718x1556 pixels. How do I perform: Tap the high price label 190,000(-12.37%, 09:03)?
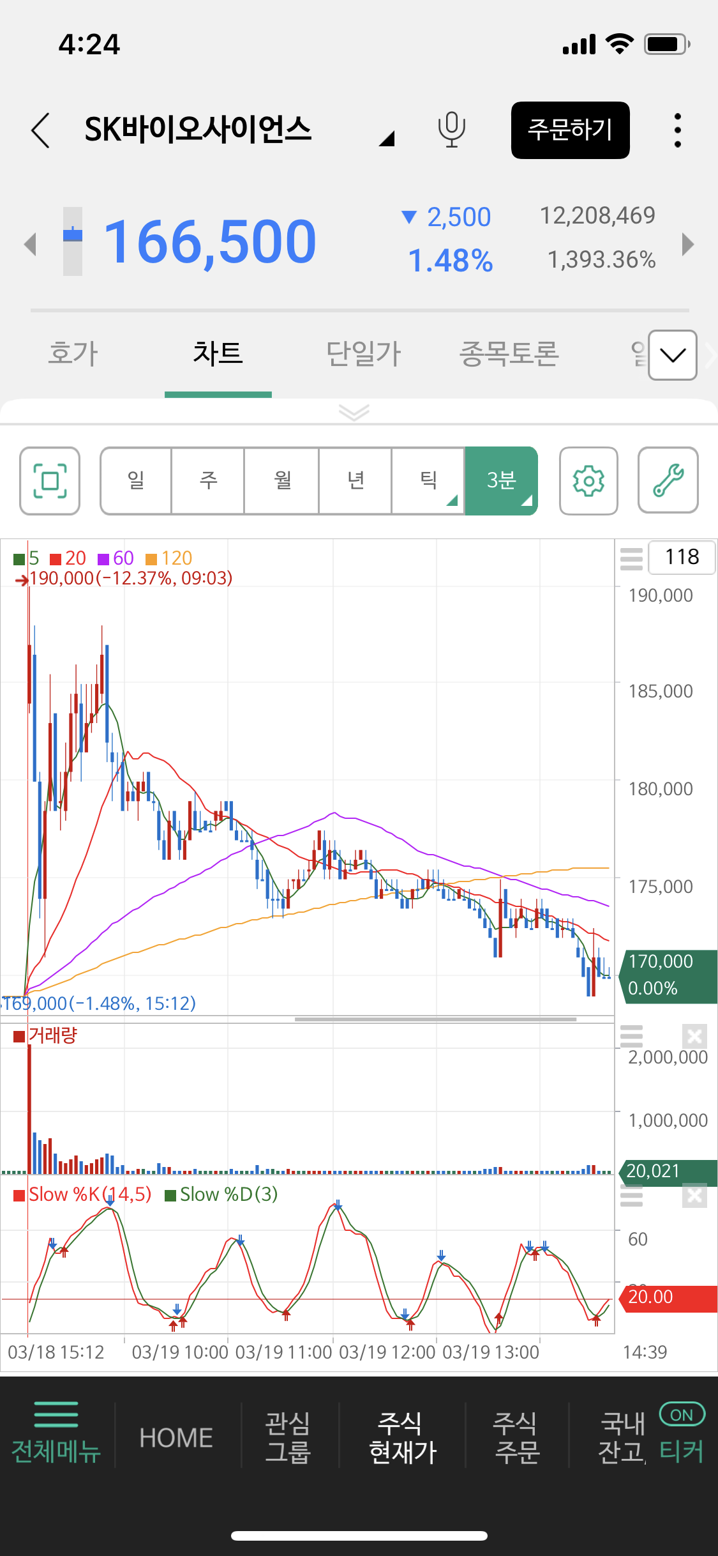(x=131, y=578)
